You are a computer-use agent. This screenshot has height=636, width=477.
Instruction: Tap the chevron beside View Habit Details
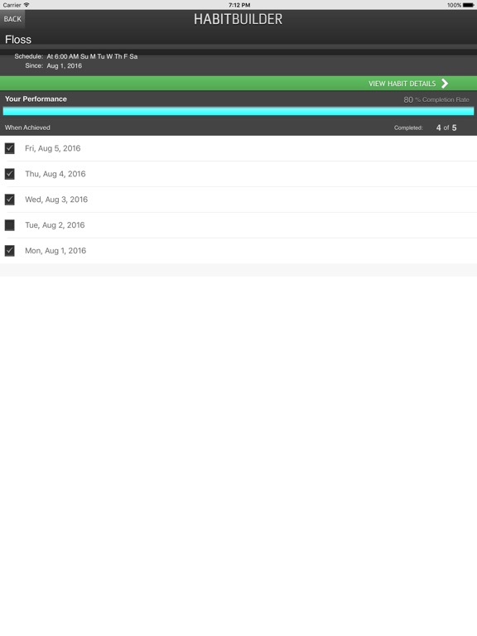[445, 84]
